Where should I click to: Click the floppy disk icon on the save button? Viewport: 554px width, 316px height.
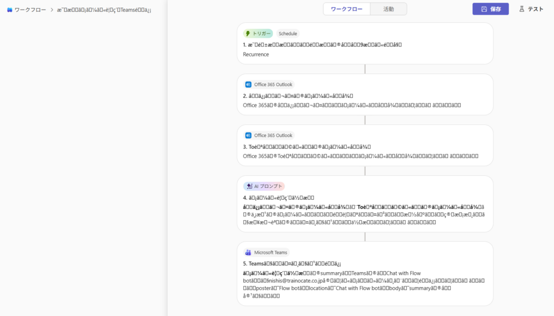484,9
